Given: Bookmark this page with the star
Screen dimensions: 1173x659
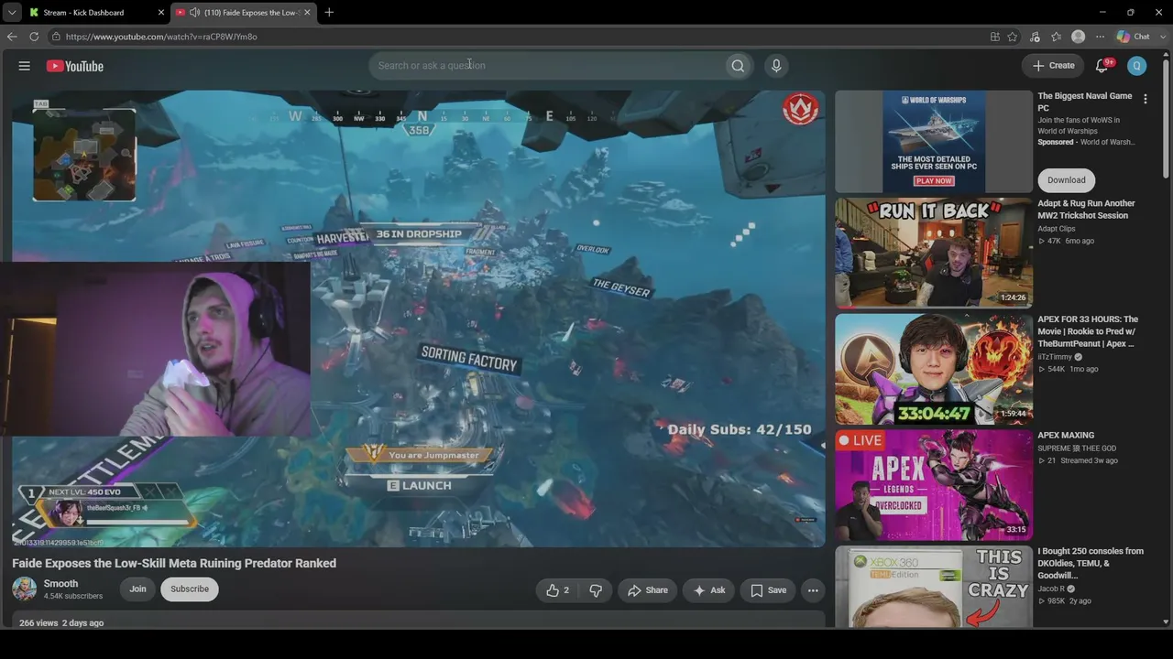Looking at the screenshot, I should 1013,37.
